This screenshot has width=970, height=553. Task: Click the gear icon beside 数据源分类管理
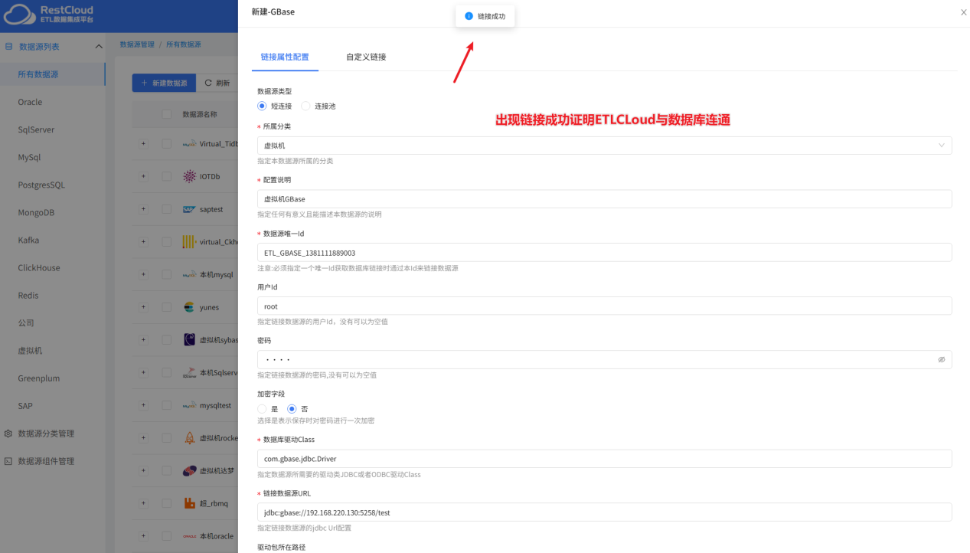[9, 433]
